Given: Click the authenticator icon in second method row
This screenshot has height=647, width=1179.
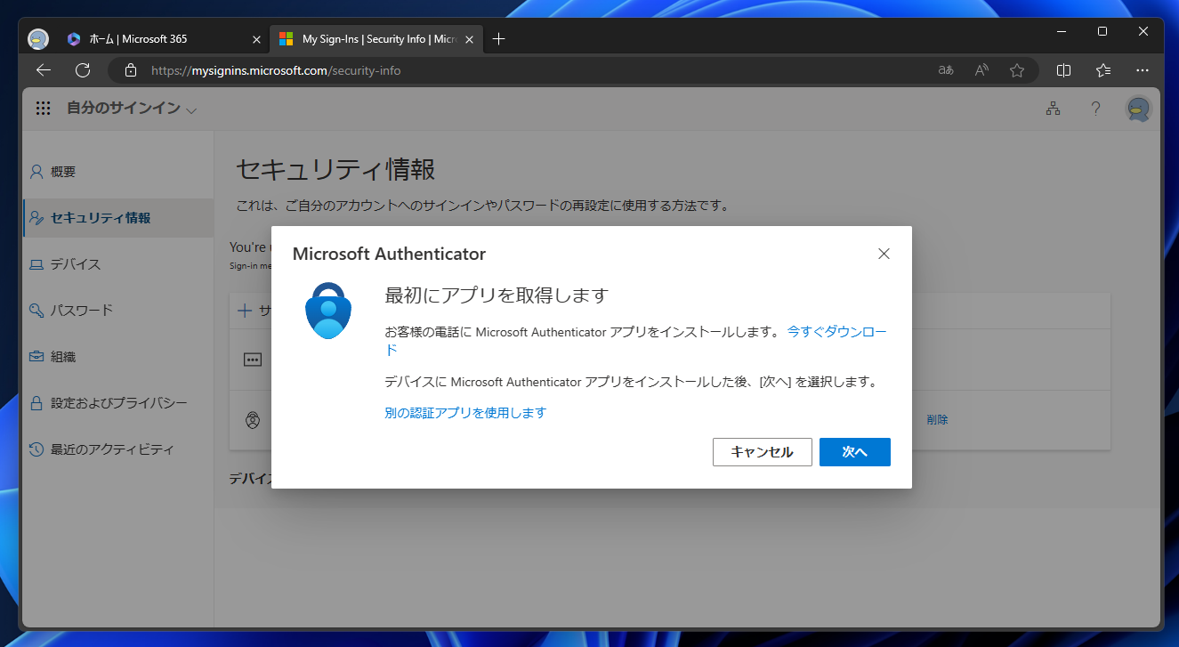Looking at the screenshot, I should pos(253,420).
